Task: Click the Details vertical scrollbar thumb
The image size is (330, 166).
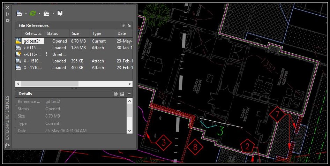Action: [x=130, y=111]
